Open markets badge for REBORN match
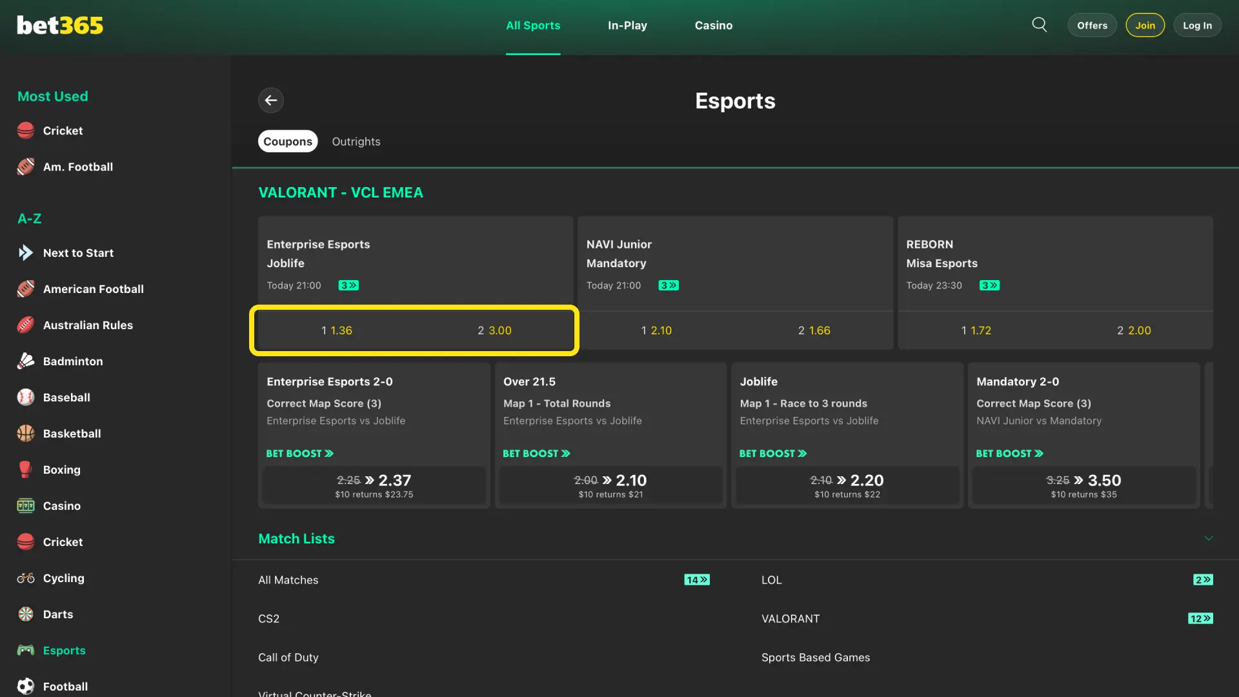1239x697 pixels. click(989, 285)
